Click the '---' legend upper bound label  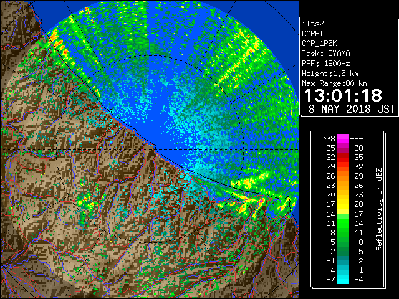tap(357, 139)
